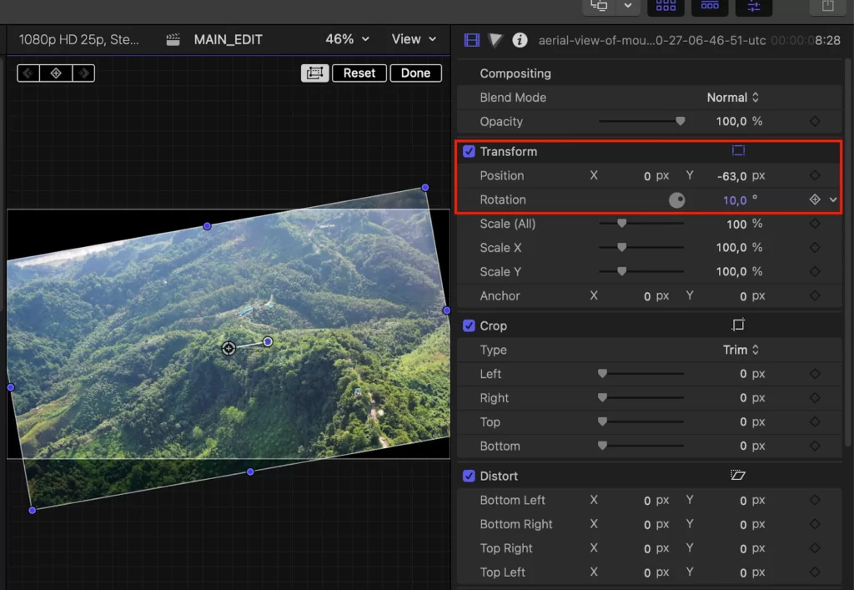The height and width of the screenshot is (590, 854).
Task: Open the Color inspector triangle icon
Action: [495, 40]
